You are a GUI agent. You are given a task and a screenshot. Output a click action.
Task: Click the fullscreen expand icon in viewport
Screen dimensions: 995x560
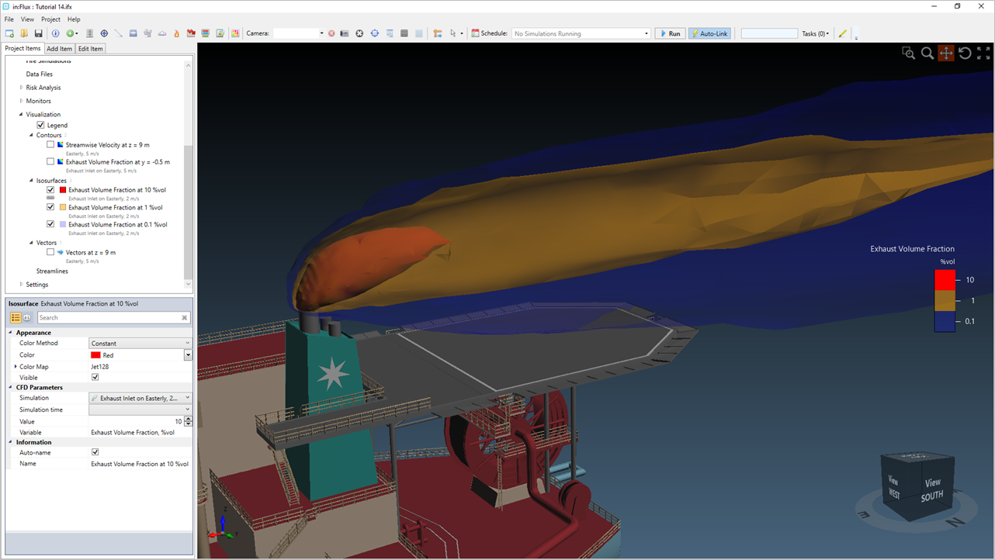(x=983, y=54)
